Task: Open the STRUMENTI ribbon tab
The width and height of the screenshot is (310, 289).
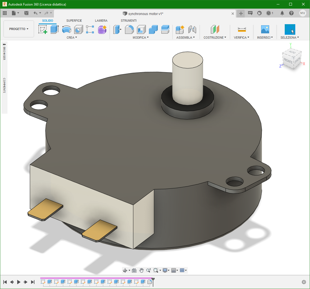Action: 128,20
